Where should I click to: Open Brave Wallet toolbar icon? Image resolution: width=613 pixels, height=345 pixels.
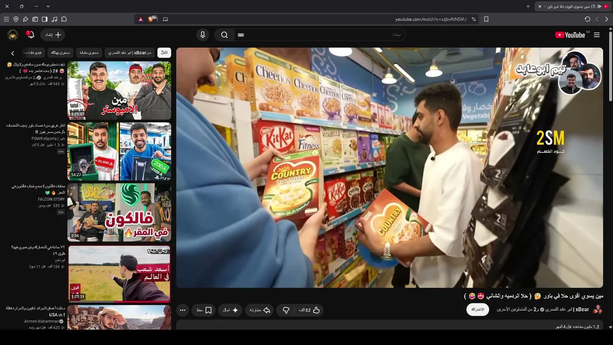(35, 19)
